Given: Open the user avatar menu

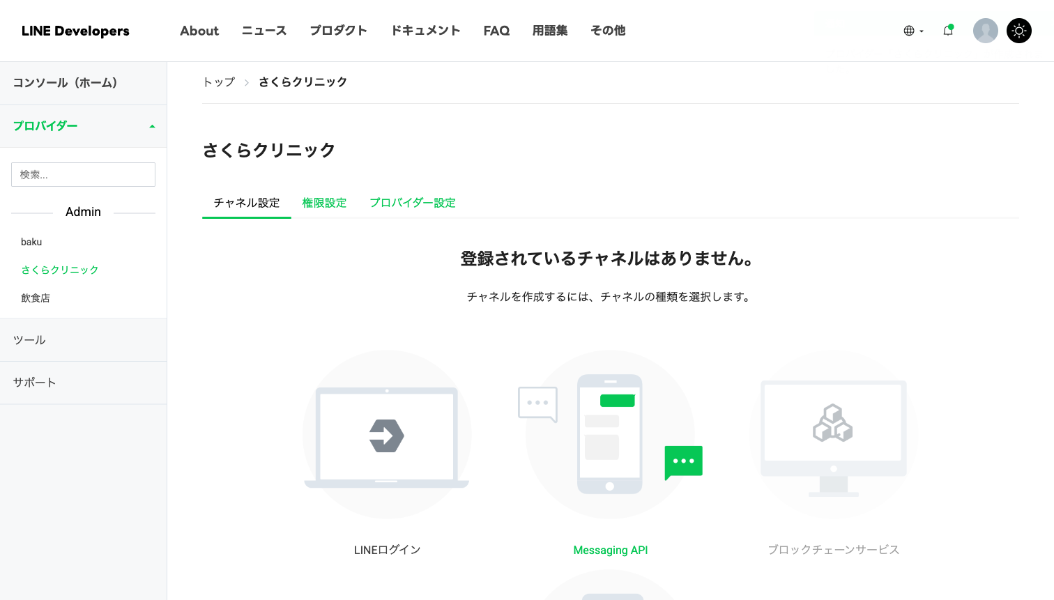Looking at the screenshot, I should pyautogui.click(x=985, y=31).
